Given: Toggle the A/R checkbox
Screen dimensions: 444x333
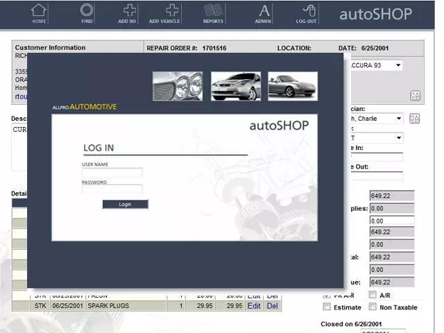Looking at the screenshot, I should pyautogui.click(x=373, y=295).
